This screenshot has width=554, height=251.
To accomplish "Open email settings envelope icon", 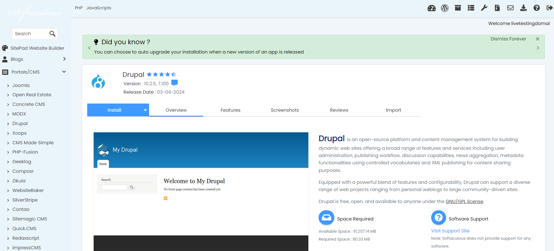I will [510, 8].
